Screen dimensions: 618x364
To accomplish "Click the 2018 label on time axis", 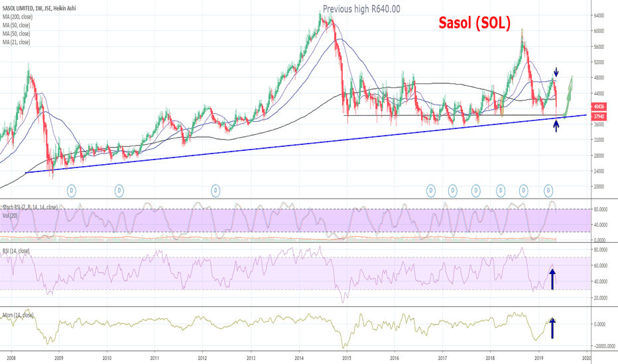I will tap(490, 358).
